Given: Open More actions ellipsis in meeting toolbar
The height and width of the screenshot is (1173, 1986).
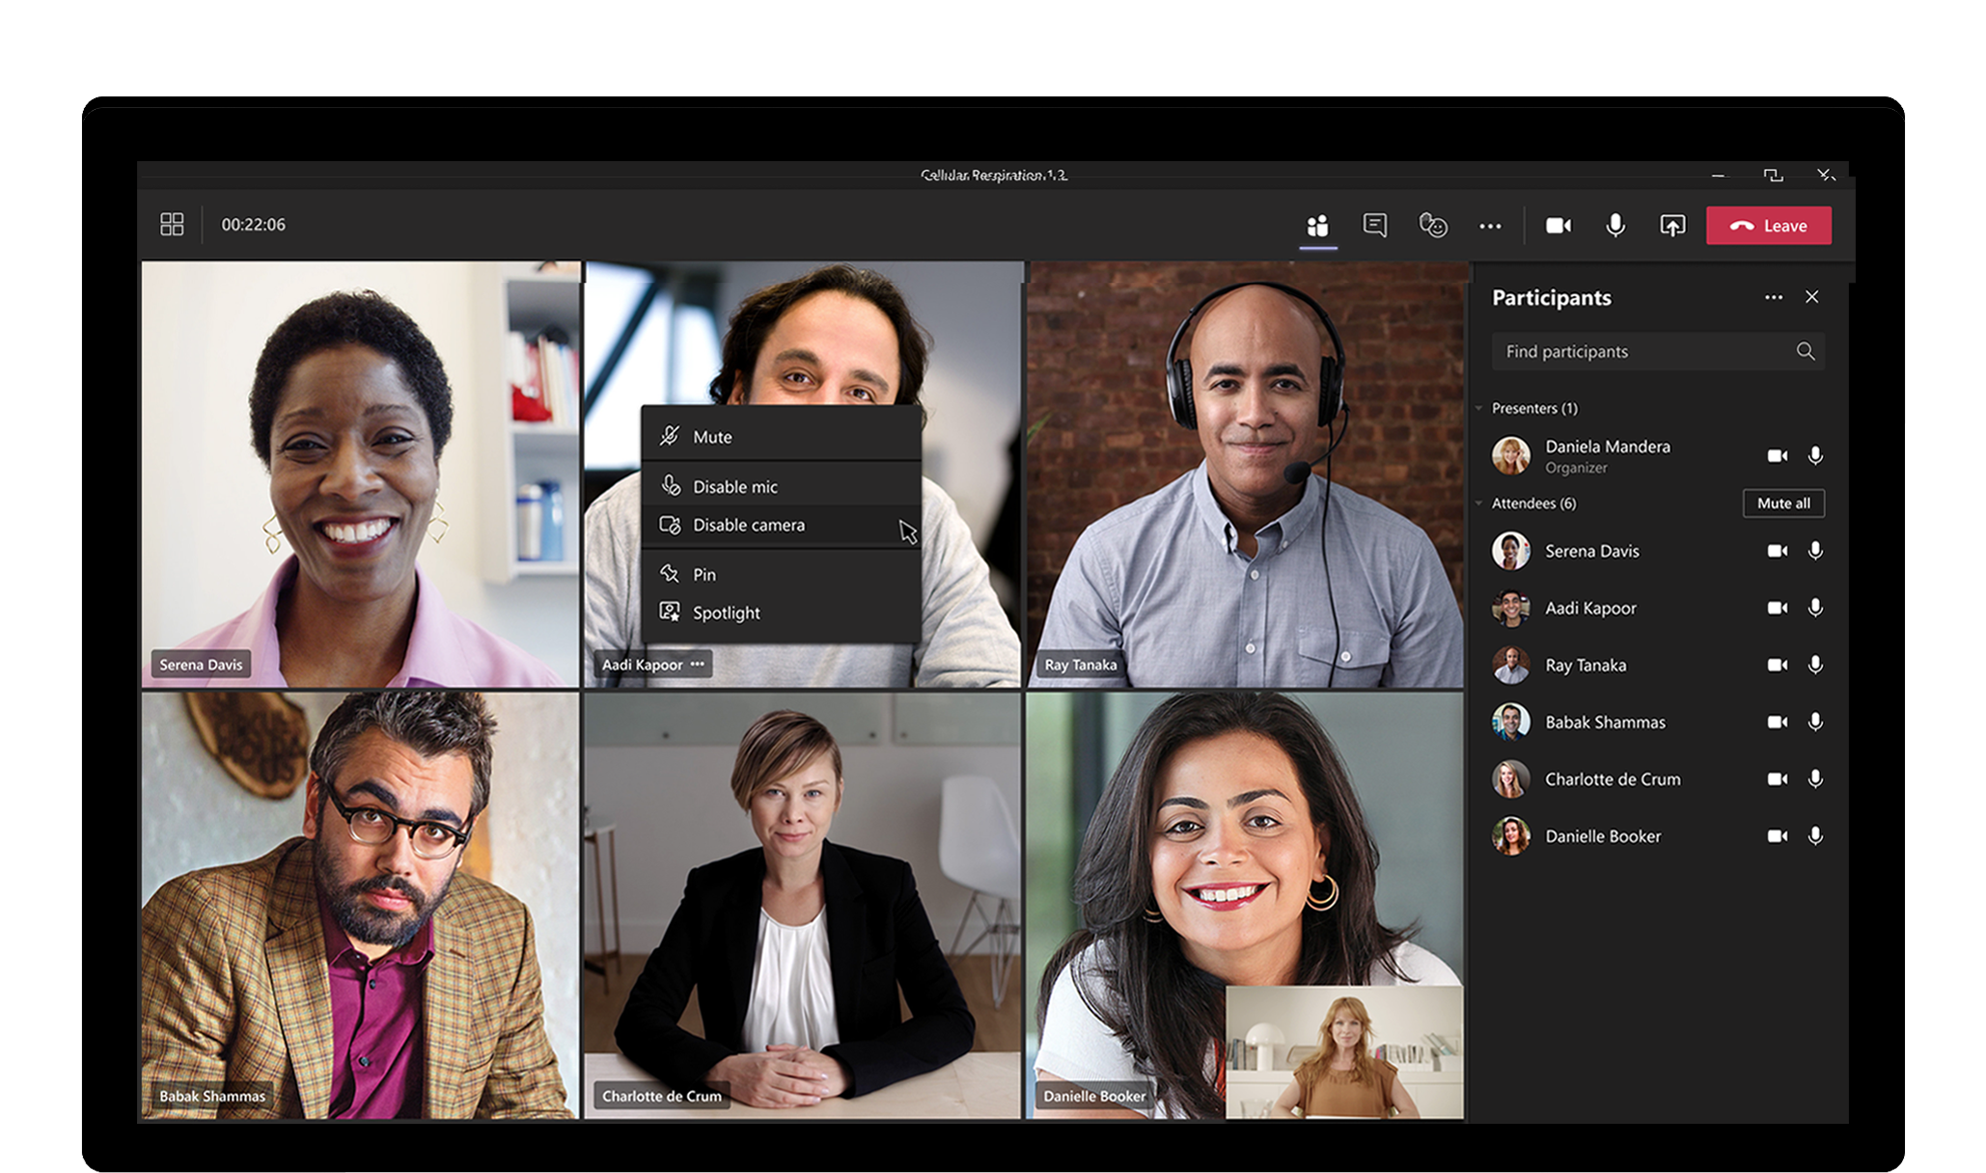Looking at the screenshot, I should click(x=1490, y=226).
